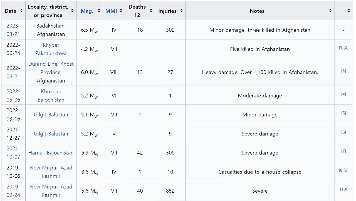Sort by Locality column sort arrows
This screenshot has height=201, width=356.
click(72, 11)
